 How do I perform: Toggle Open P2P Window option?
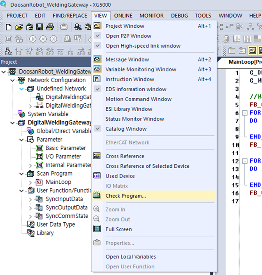tap(128, 36)
